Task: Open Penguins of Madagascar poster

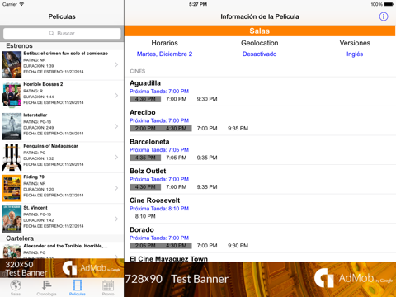Action: pyautogui.click(x=12, y=158)
